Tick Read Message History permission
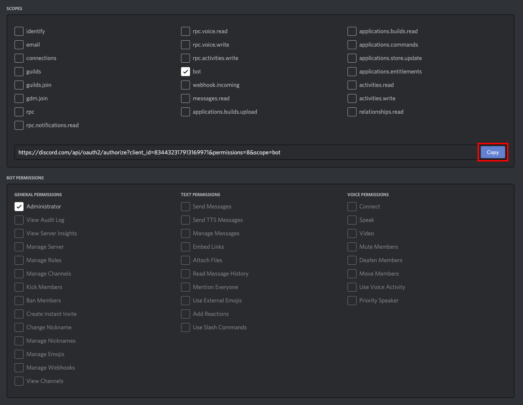Image resolution: width=523 pixels, height=405 pixels. tap(186, 274)
